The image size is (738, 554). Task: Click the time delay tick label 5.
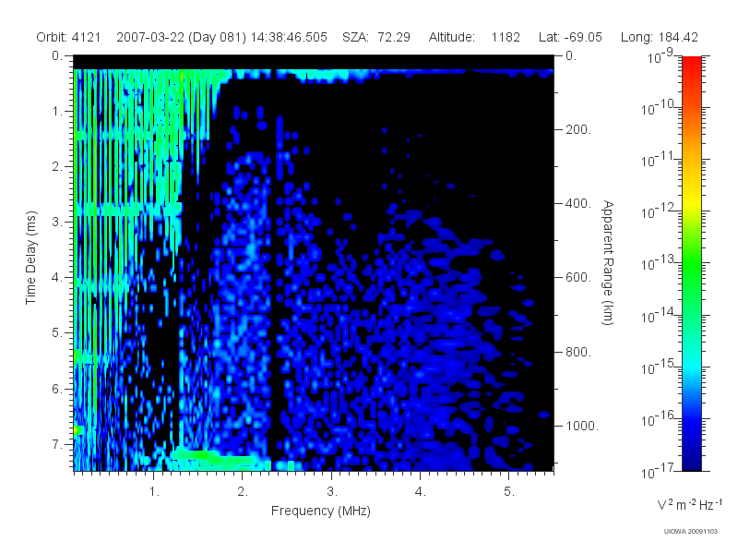(57, 332)
